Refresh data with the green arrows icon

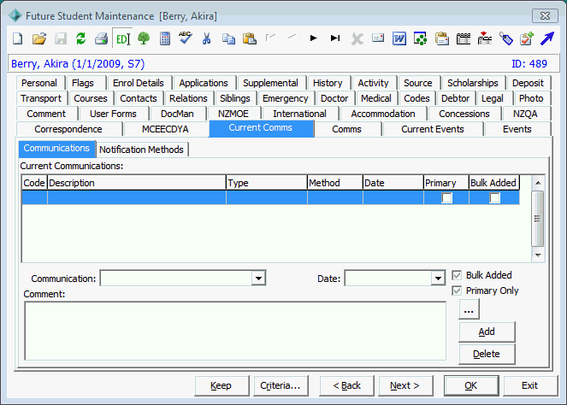pyautogui.click(x=80, y=38)
